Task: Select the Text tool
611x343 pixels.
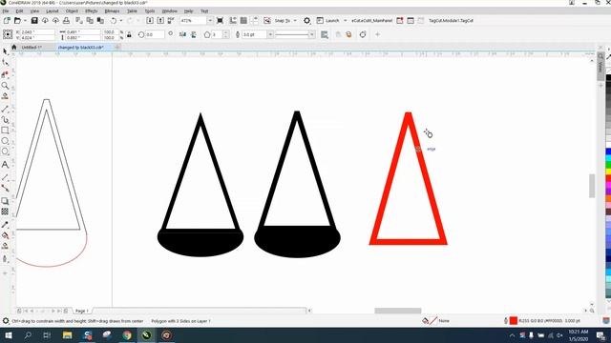Action: [x=5, y=165]
